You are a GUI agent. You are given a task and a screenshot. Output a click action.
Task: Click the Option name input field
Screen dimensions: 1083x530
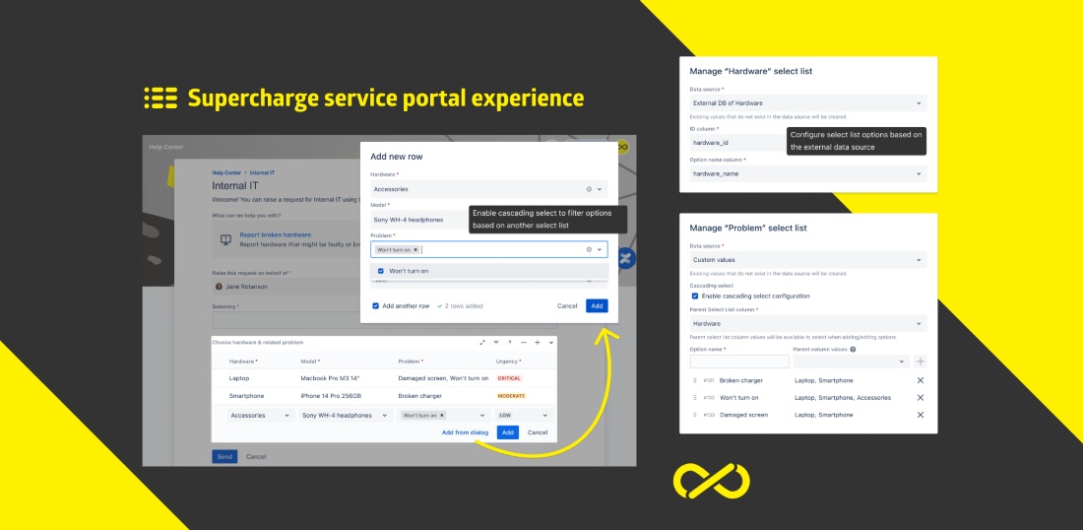click(739, 362)
